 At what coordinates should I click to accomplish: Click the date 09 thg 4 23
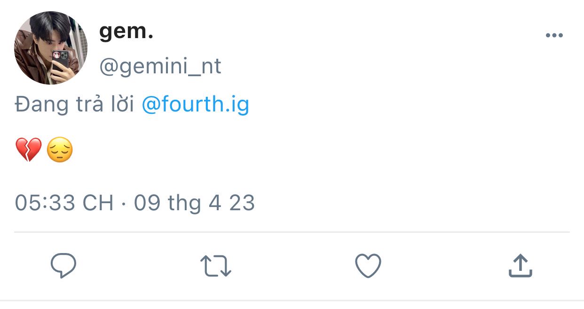click(x=194, y=203)
